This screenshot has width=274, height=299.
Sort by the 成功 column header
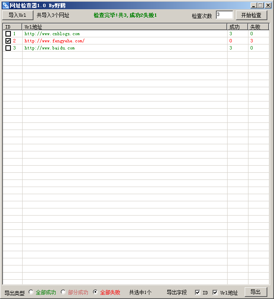[238, 27]
